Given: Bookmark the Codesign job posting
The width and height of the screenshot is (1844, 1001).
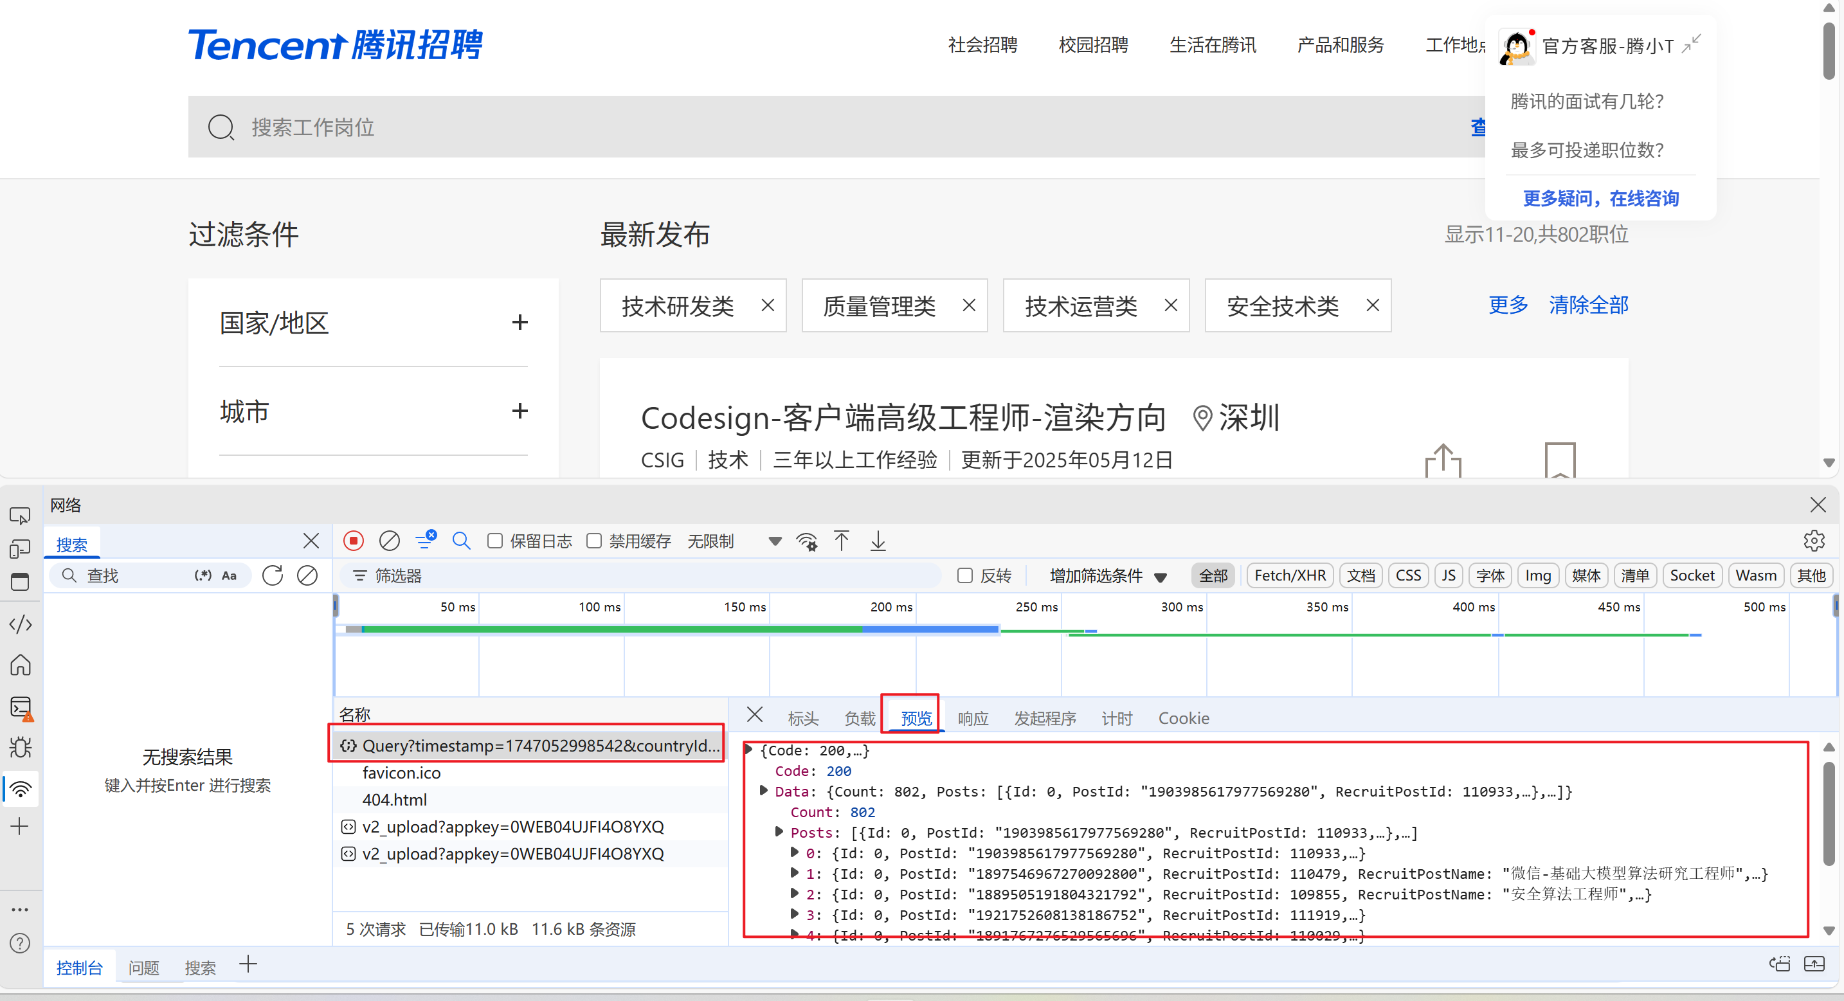Looking at the screenshot, I should point(1560,460).
